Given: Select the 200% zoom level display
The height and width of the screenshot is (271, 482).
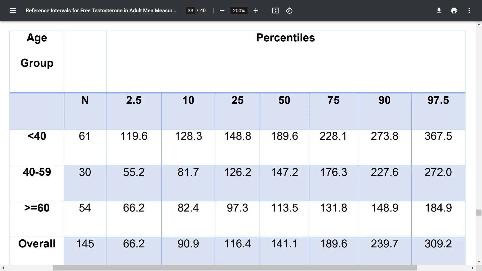Looking at the screenshot, I should coord(238,11).
